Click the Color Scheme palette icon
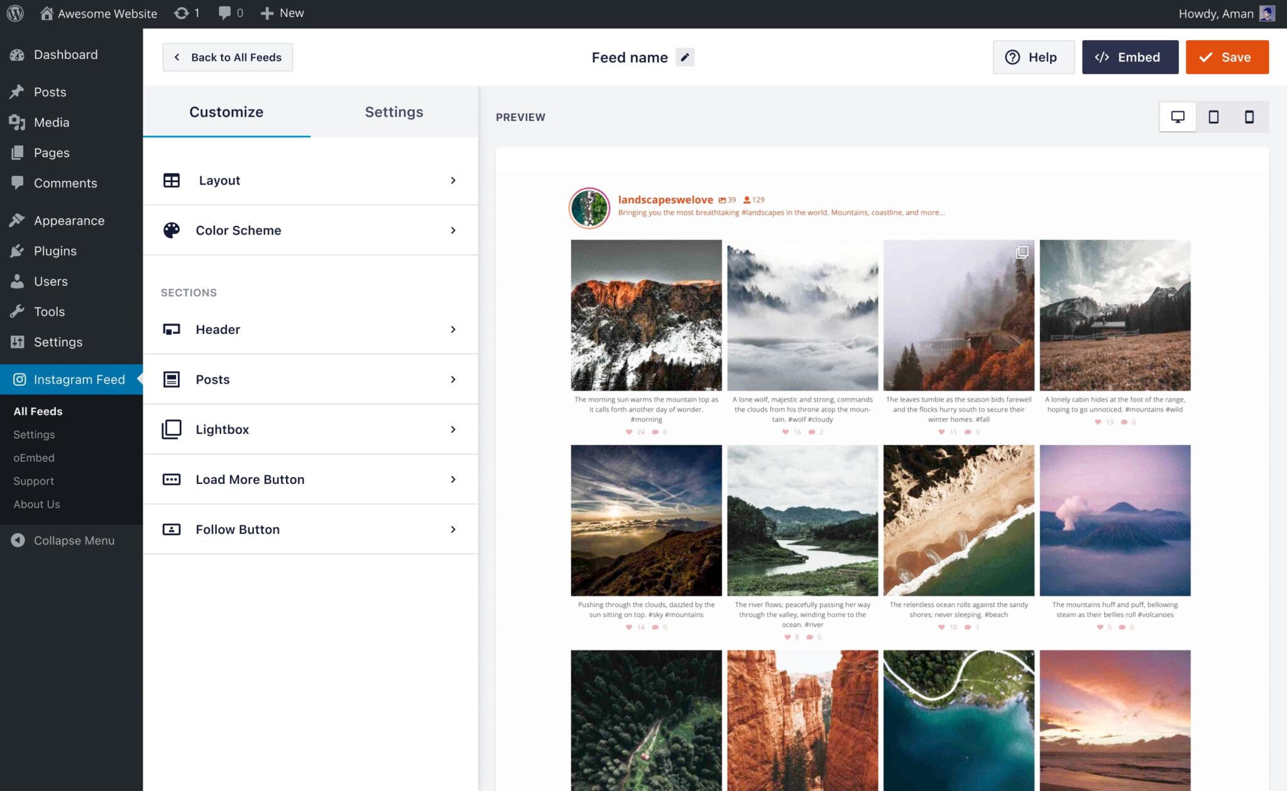The image size is (1287, 791). tap(172, 230)
